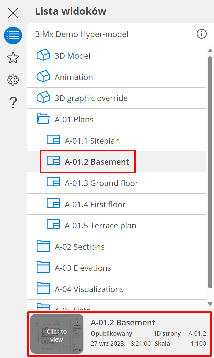214x358 pixels.
Task: Select the A-01.5 Terrace plan layout
Action: pos(100,225)
